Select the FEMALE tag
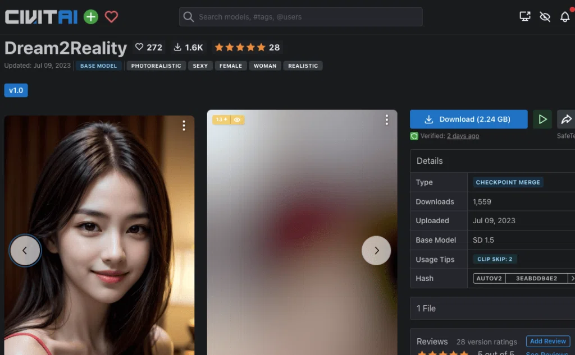The image size is (575, 355). tap(231, 66)
